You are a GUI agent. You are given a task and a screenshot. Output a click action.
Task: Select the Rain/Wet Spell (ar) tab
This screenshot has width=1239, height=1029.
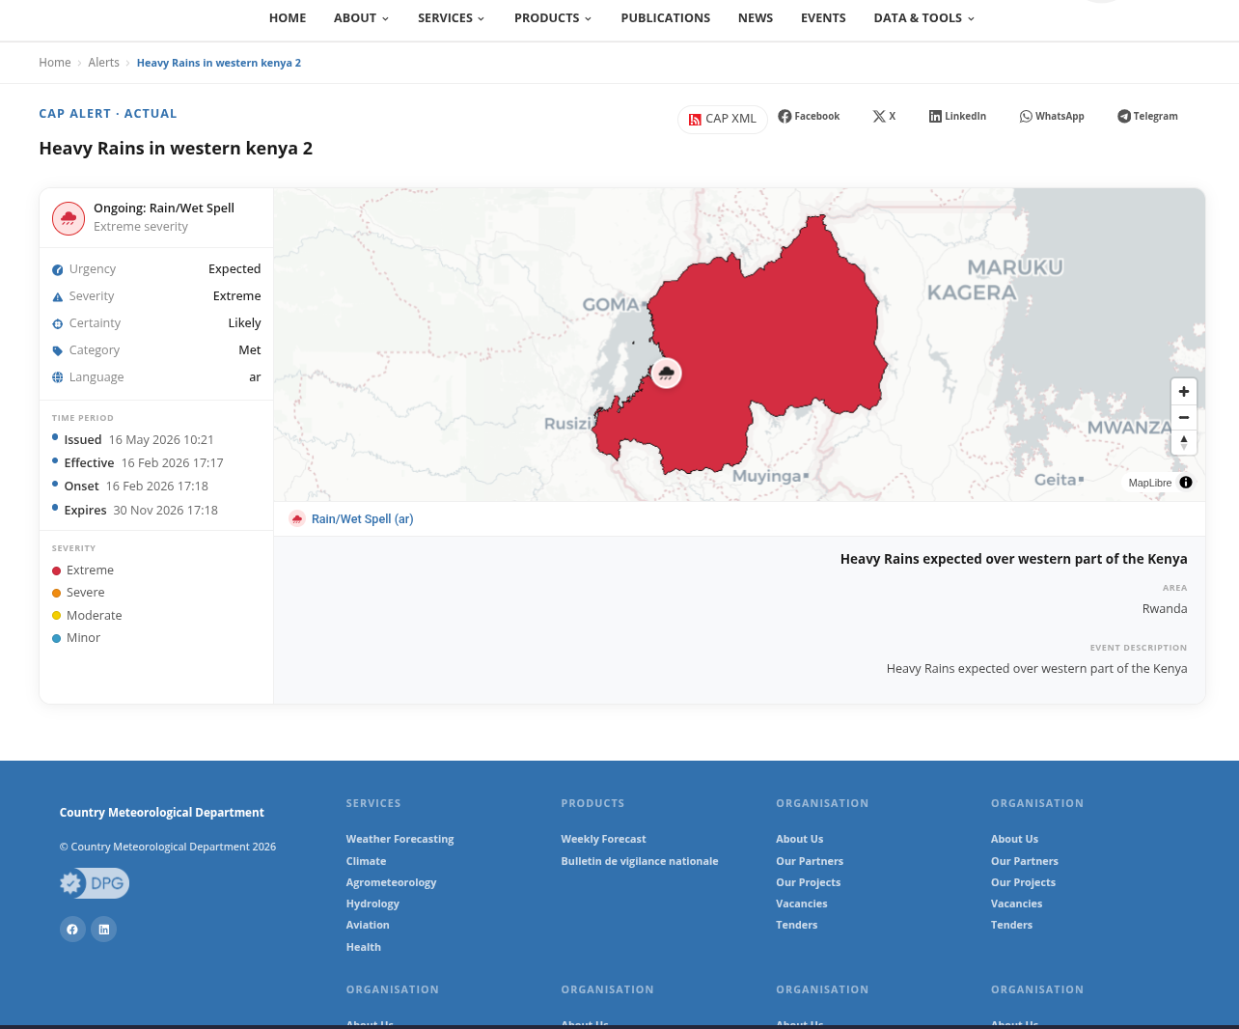click(x=351, y=519)
